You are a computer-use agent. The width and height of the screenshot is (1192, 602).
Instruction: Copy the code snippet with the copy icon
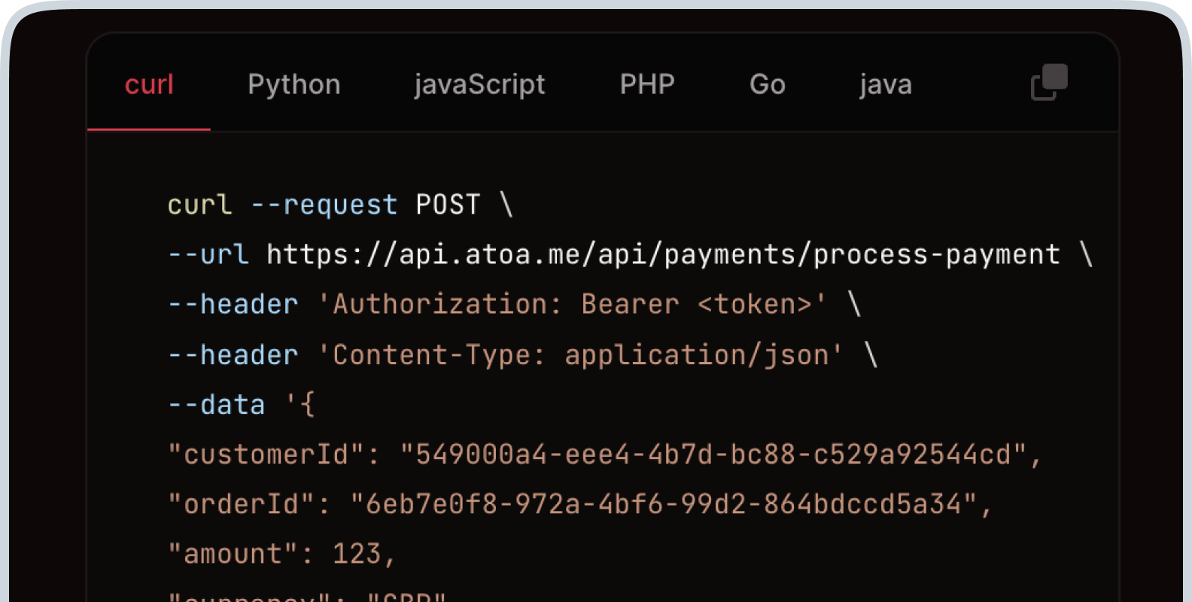click(x=1049, y=83)
